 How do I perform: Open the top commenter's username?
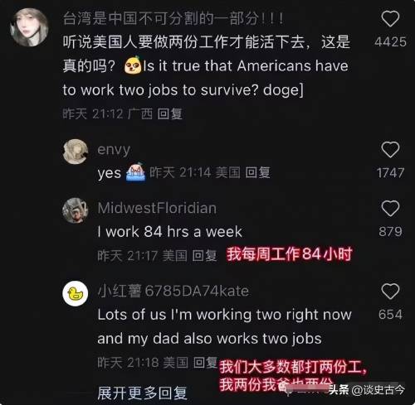[x=173, y=19]
